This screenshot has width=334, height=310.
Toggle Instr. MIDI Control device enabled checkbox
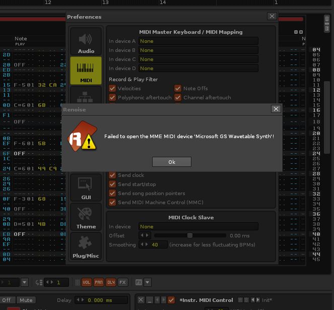171,300
